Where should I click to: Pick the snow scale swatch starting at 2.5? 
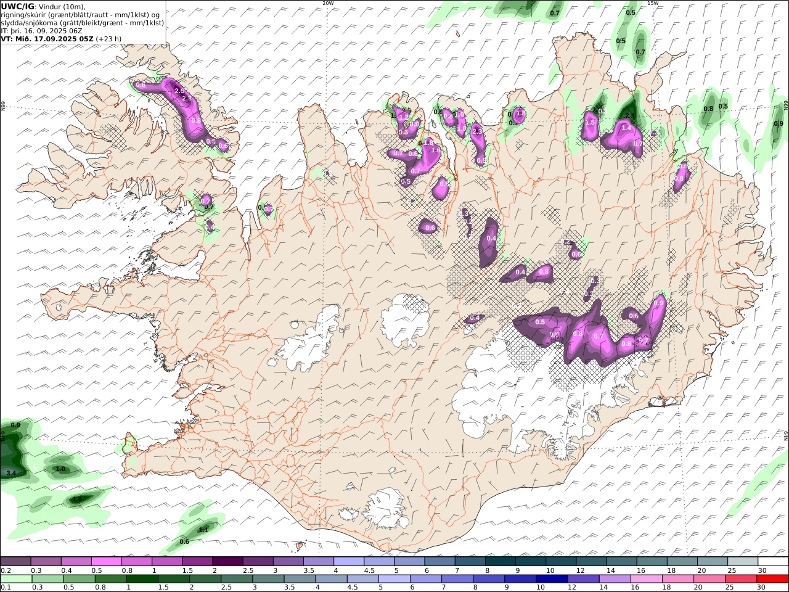coord(258,561)
